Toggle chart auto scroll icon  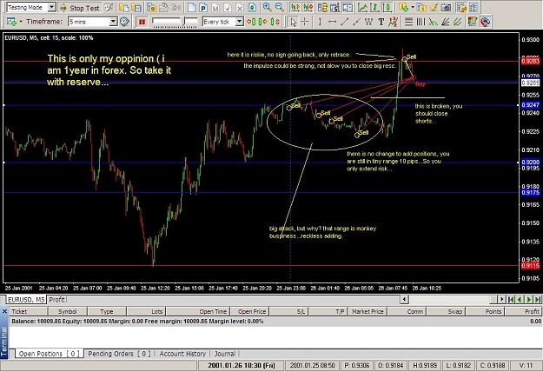308,7
